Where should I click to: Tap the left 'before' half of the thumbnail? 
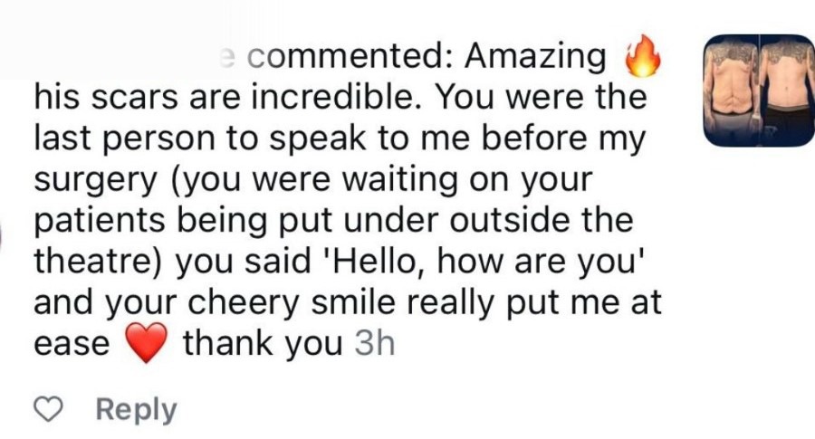click(x=732, y=91)
